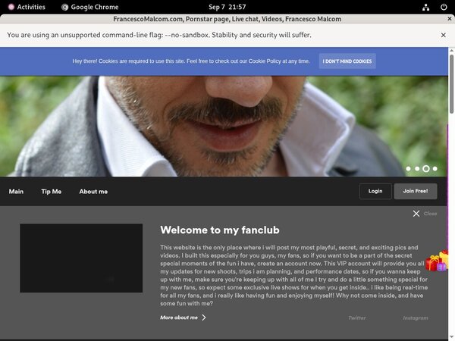This screenshot has width=455, height=341.
Task: Click the gift box icon
Action: (436, 262)
